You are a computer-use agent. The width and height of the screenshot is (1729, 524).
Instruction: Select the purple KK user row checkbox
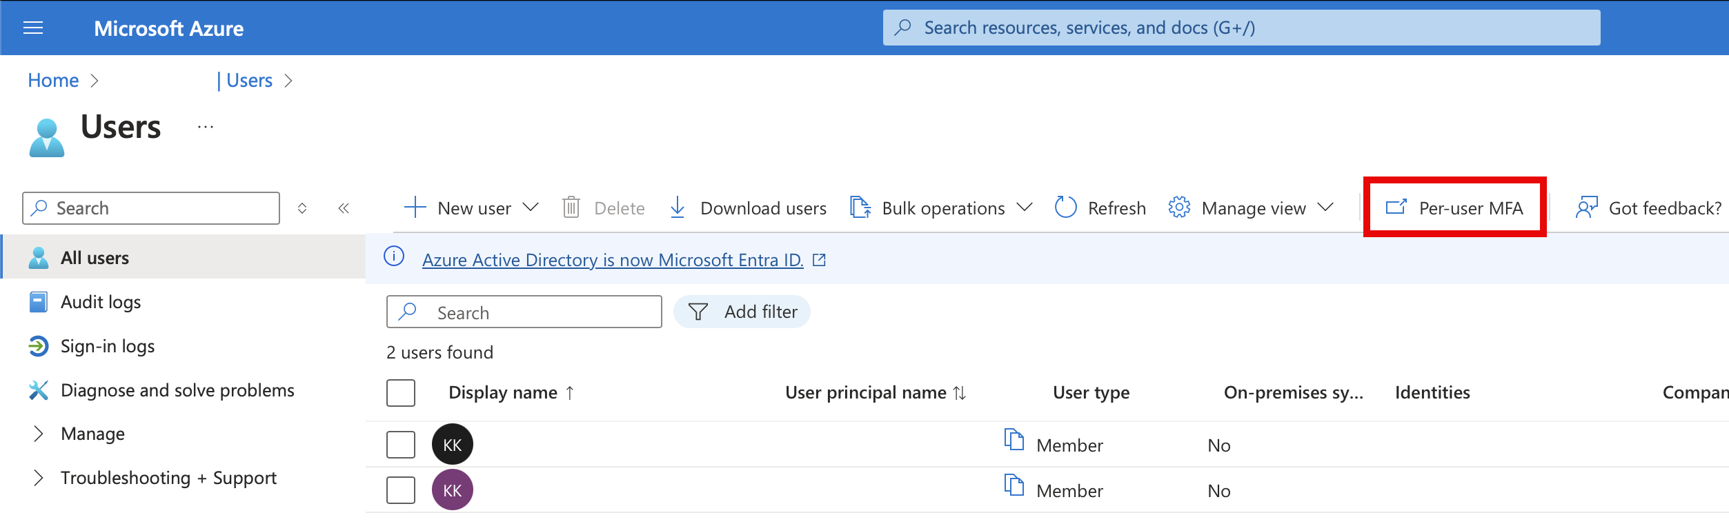pyautogui.click(x=401, y=490)
